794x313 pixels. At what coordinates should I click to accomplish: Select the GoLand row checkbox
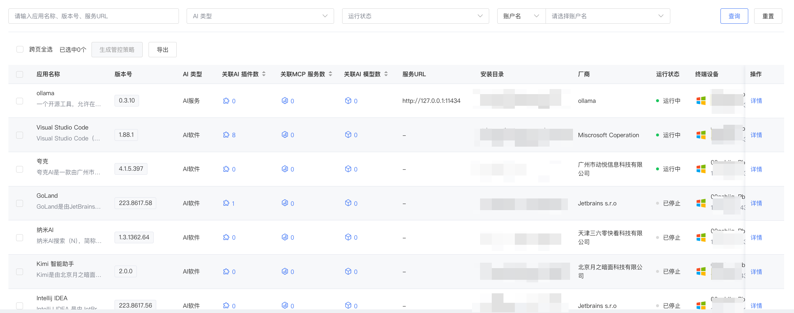pyautogui.click(x=20, y=203)
